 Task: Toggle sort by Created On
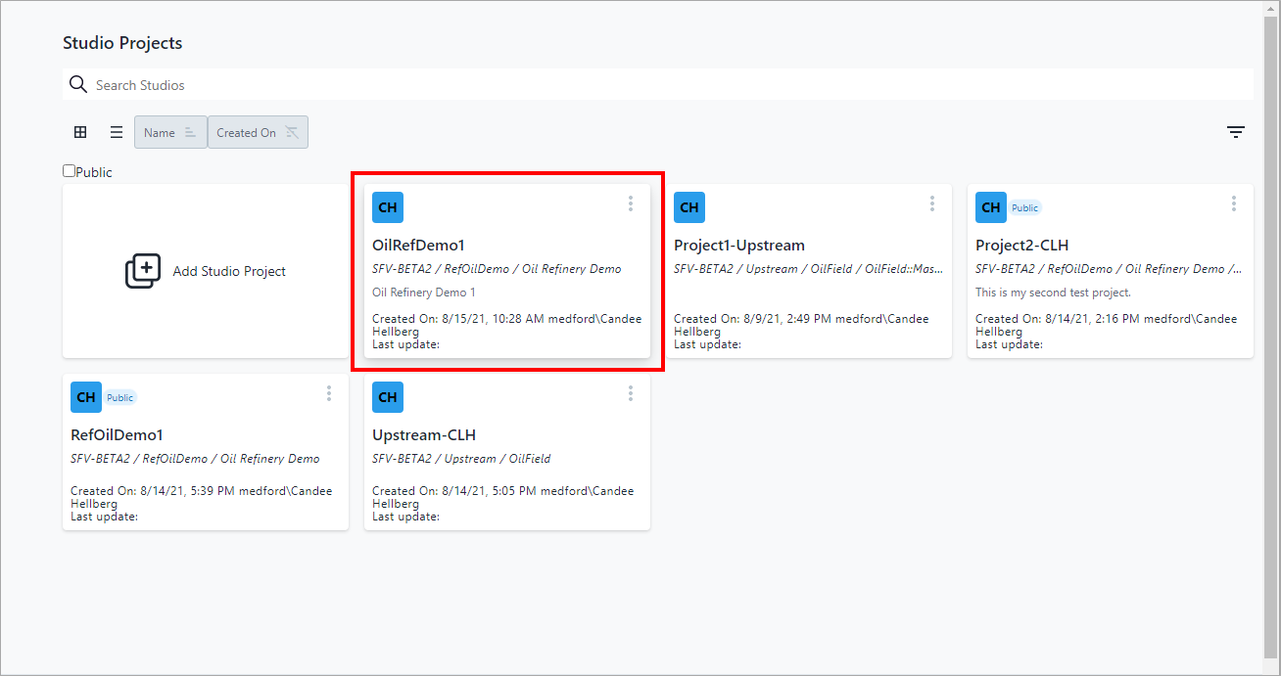coord(258,132)
